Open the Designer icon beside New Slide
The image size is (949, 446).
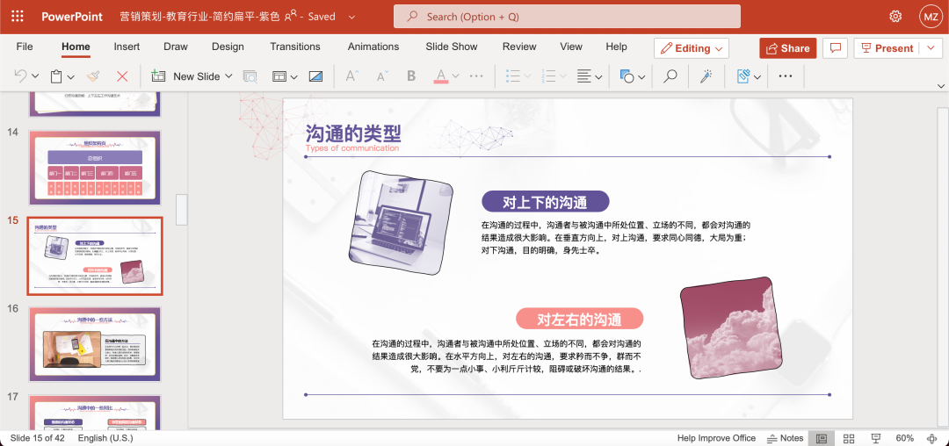(x=250, y=76)
